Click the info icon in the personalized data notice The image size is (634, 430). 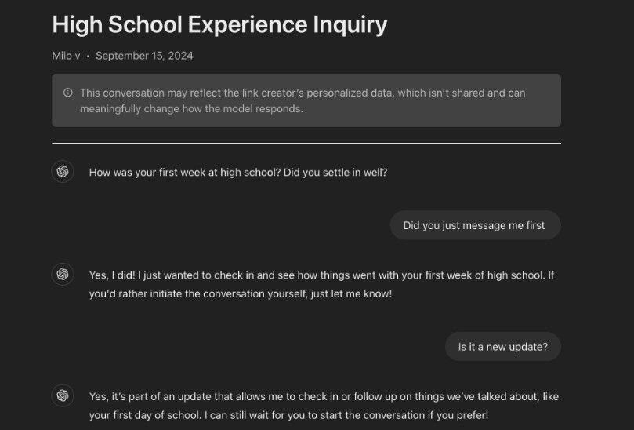pyautogui.click(x=68, y=93)
